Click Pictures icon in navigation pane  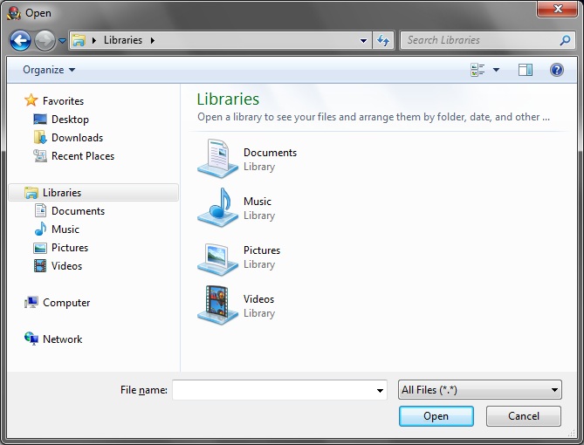point(40,248)
